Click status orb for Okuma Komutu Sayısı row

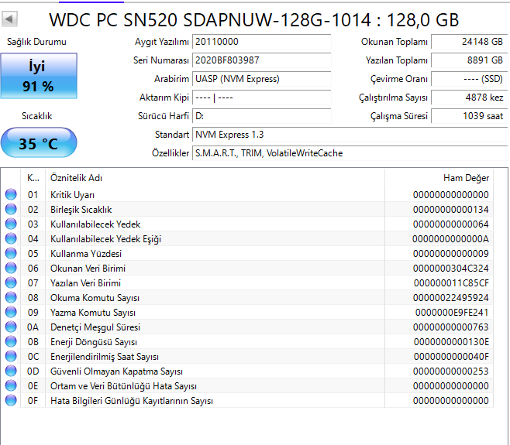click(x=11, y=297)
